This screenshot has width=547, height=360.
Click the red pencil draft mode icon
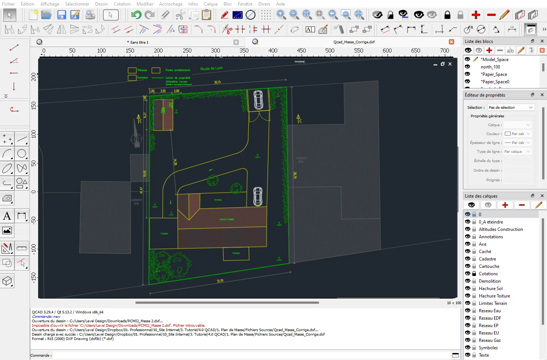point(224,15)
